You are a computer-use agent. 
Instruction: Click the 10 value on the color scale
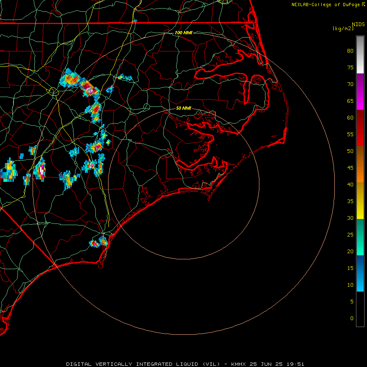(x=350, y=285)
